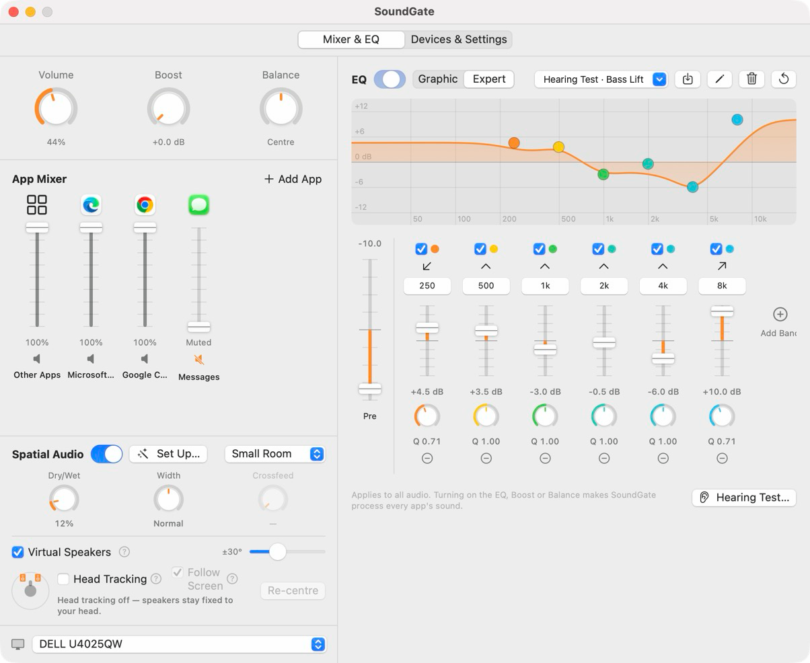This screenshot has width=810, height=663.
Task: Disable the 8k band checkbox
Action: tap(716, 249)
